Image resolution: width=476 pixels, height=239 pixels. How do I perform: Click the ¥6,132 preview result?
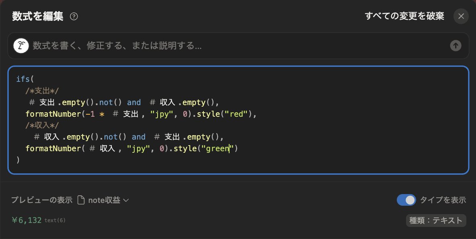[26, 220]
